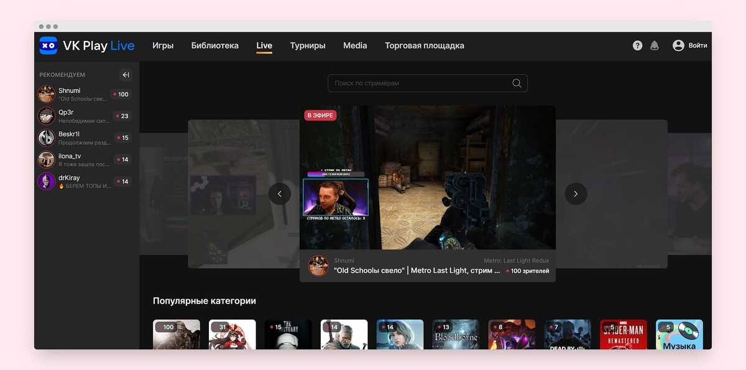Click the user profile icon beside Войти

pyautogui.click(x=678, y=45)
